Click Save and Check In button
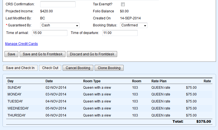 (x=20, y=68)
